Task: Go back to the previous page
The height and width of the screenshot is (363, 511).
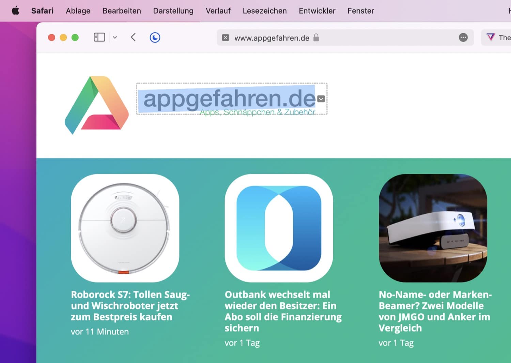Action: pyautogui.click(x=133, y=37)
